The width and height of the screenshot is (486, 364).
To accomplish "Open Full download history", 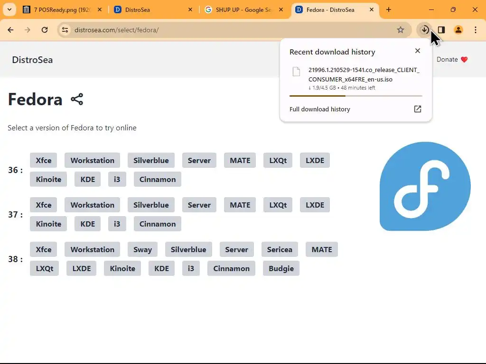I will point(319,109).
